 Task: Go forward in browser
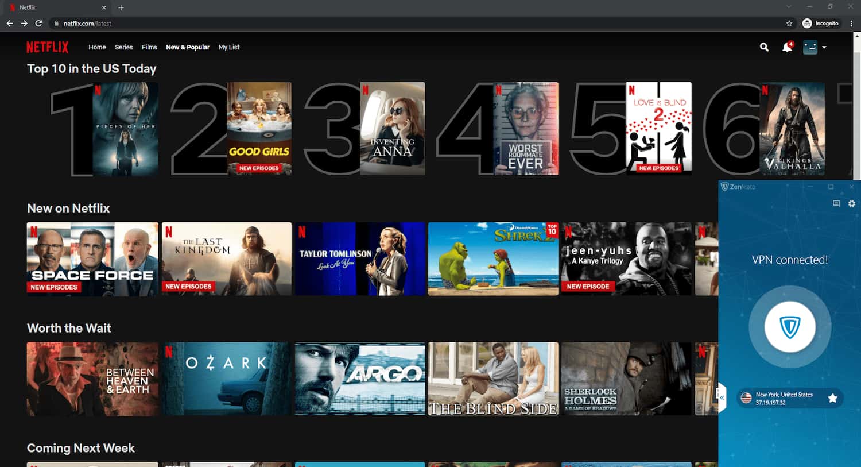point(24,24)
